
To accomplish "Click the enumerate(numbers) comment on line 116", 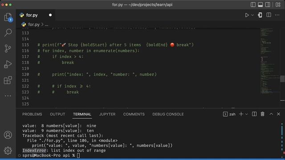I will pos(116,51).
